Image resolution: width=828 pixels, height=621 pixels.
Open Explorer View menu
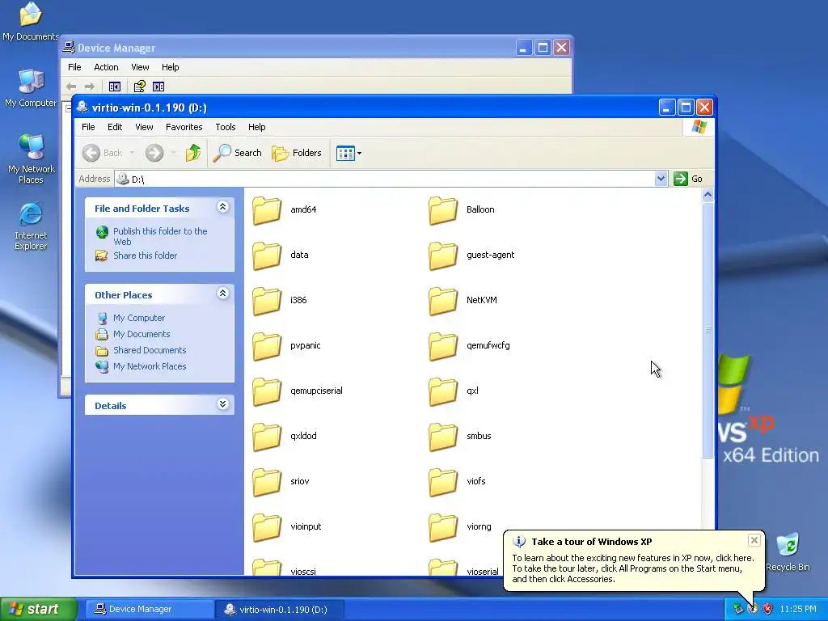(144, 127)
